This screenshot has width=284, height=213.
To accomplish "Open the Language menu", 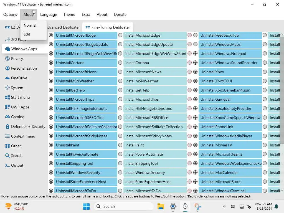I will coord(49,14).
